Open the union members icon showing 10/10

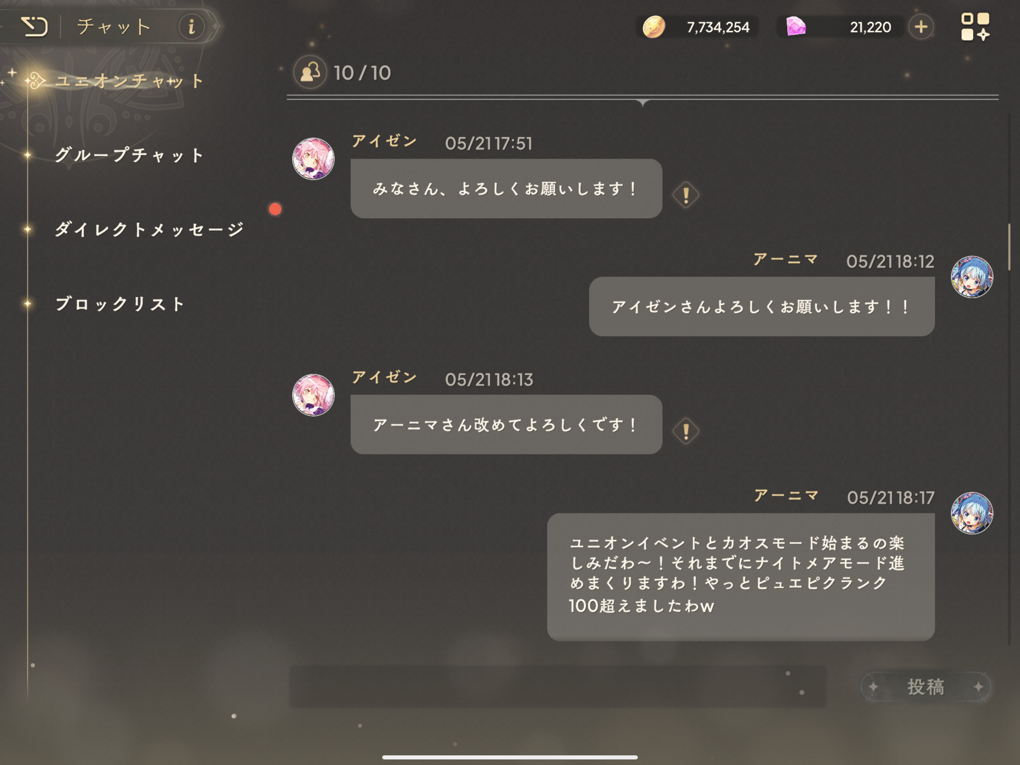click(310, 72)
